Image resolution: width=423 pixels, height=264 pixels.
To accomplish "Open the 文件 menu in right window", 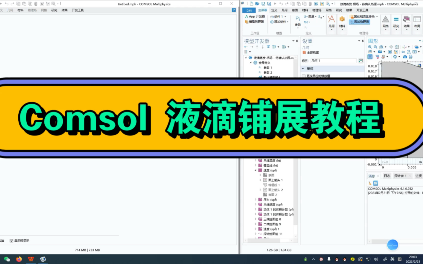I will (x=249, y=10).
